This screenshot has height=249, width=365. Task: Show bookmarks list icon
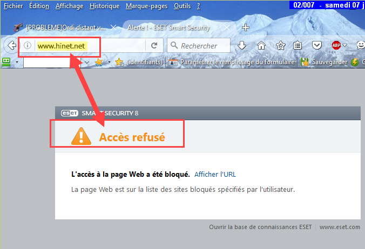click(x=298, y=45)
